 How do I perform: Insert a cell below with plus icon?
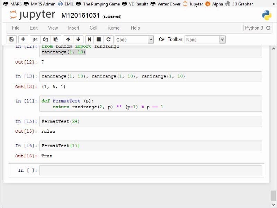(x=23, y=40)
